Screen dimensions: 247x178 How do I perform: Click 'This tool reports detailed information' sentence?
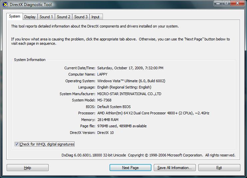[x=95, y=26]
